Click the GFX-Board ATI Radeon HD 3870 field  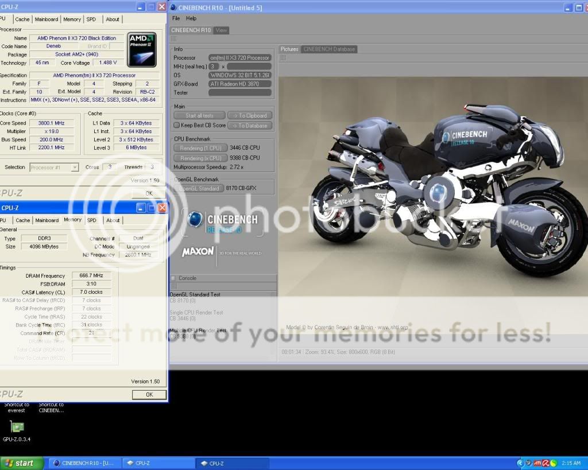[x=240, y=84]
